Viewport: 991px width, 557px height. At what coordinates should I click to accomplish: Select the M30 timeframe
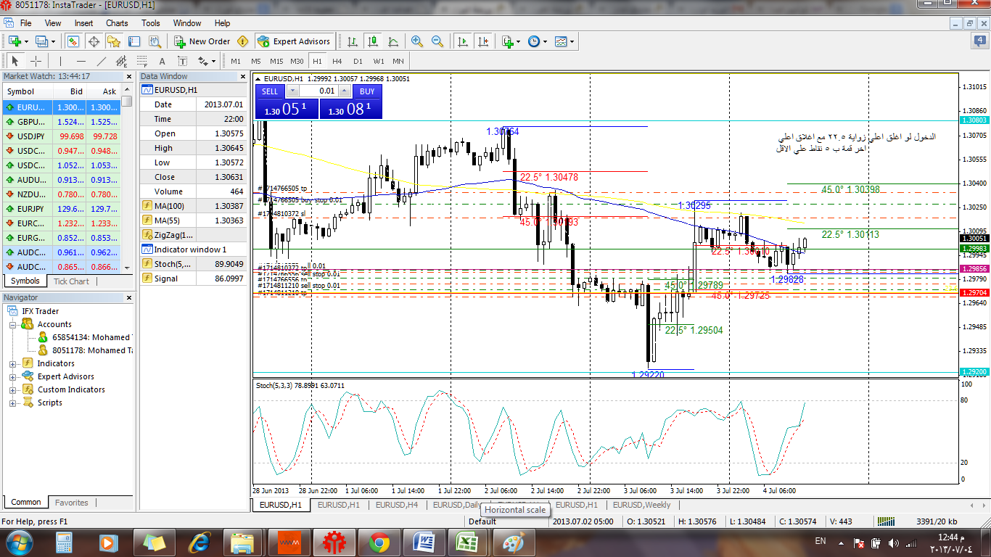297,61
